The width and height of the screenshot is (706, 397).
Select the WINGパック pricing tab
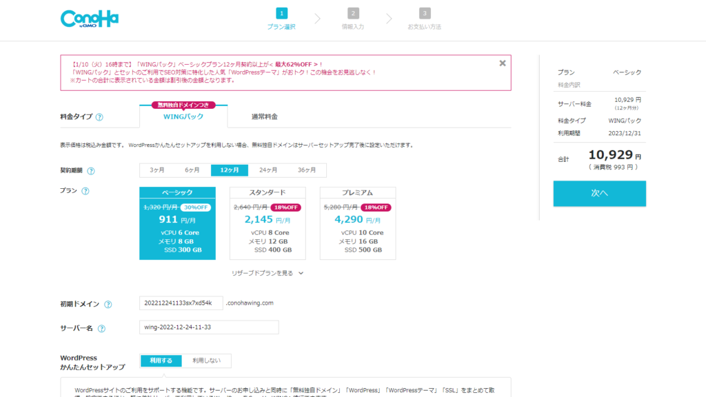183,116
